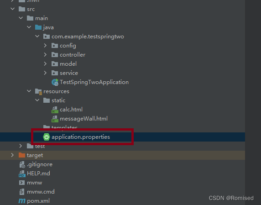Click the src folder icon
Image resolution: width=261 pixels, height=205 pixels.
pos(22,9)
